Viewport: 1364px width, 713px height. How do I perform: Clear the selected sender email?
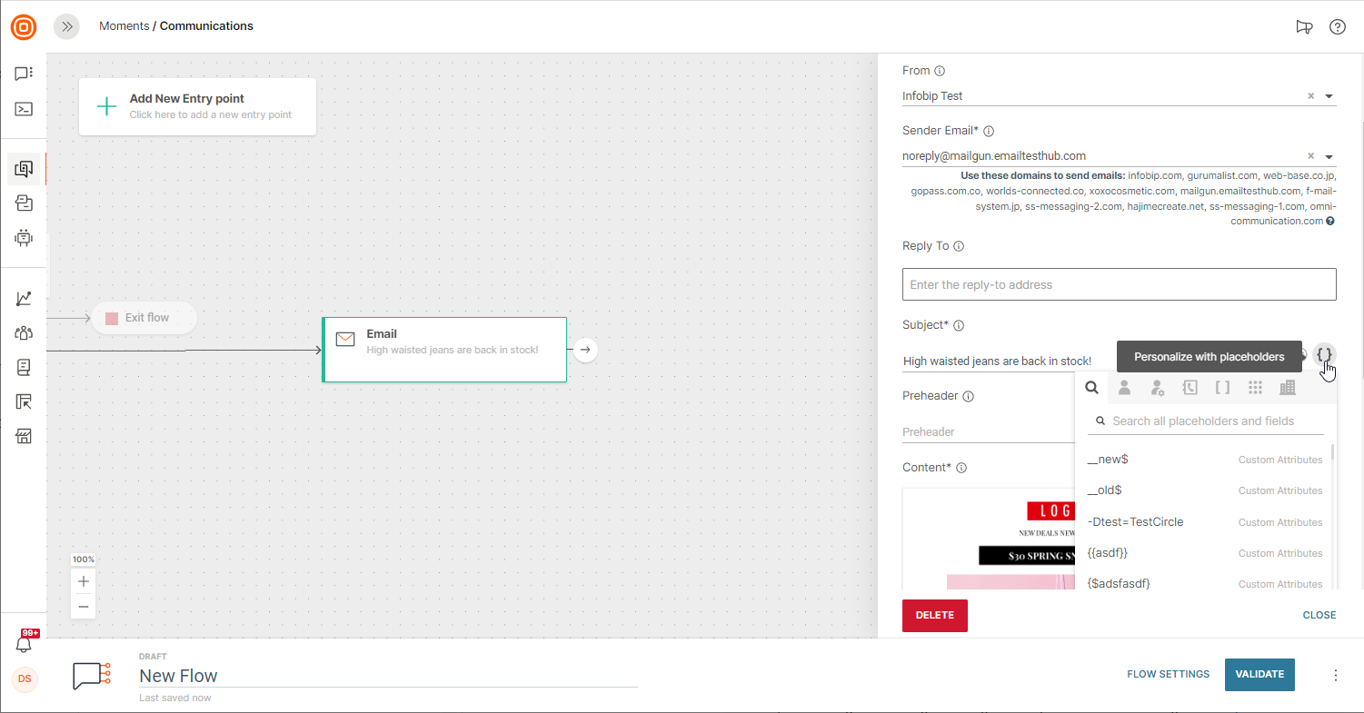click(1310, 156)
